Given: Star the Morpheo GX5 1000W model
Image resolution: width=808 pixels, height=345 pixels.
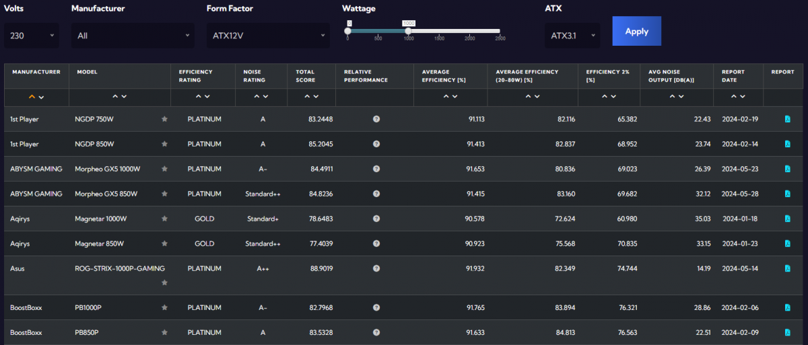Looking at the screenshot, I should point(164,169).
